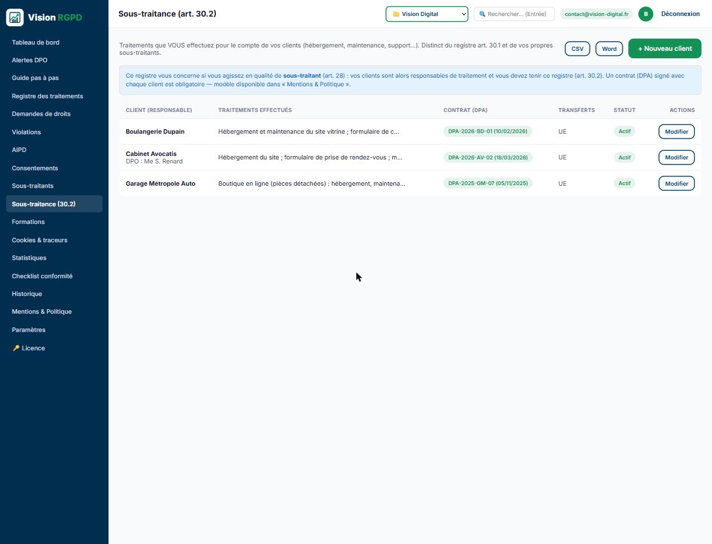
Task: Export the register as CSV
Action: pos(577,49)
